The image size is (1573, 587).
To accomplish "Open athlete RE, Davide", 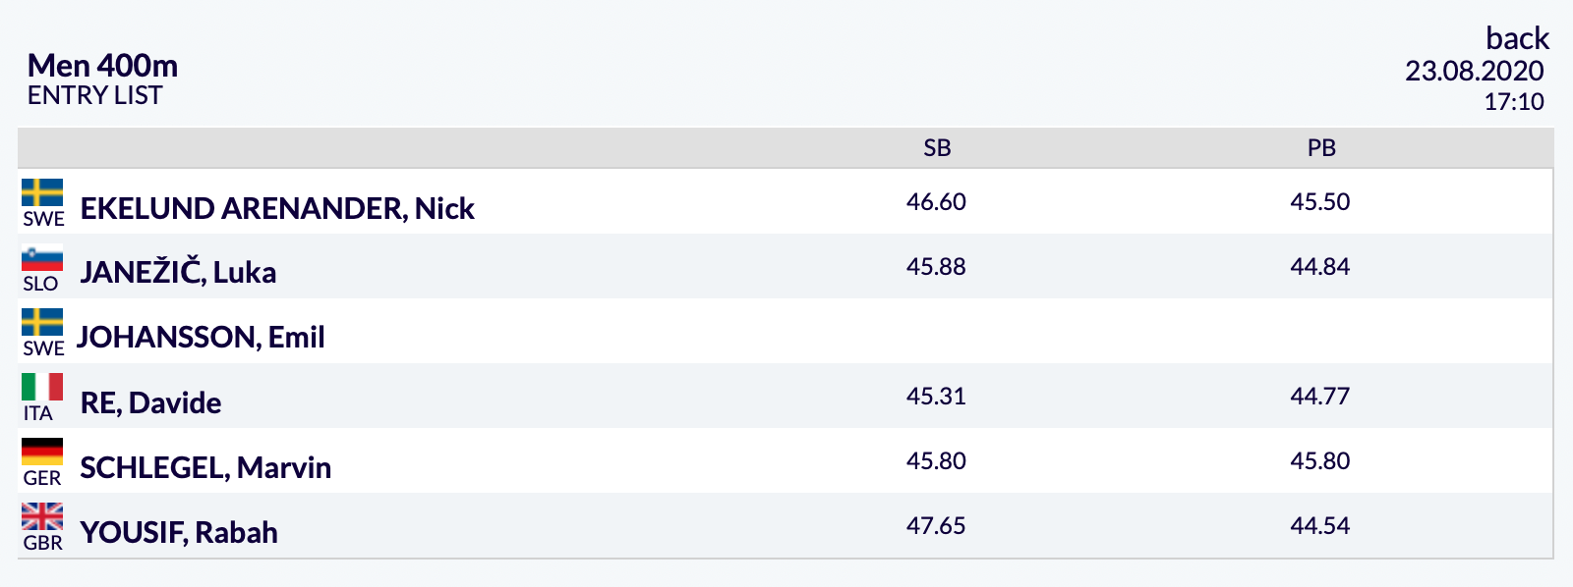I will click(x=150, y=402).
